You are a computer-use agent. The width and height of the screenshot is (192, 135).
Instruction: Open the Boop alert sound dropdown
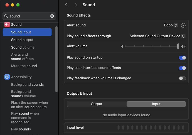pyautogui.click(x=171, y=25)
